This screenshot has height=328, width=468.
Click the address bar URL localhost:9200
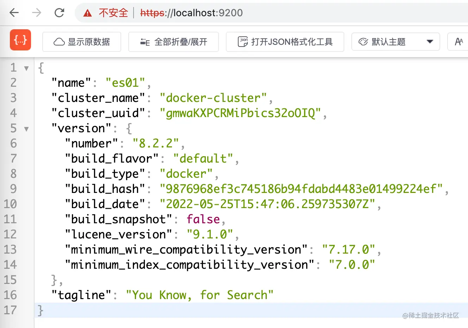(191, 13)
